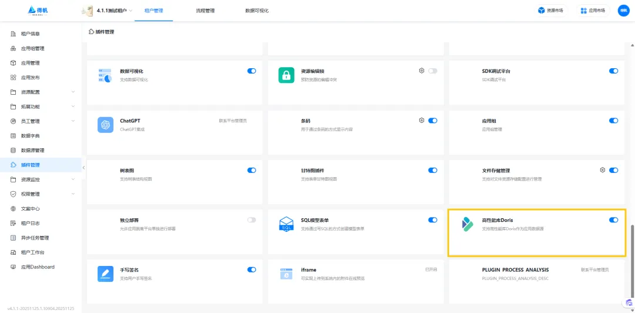Open settings gear for 资源编辑锁

click(421, 71)
